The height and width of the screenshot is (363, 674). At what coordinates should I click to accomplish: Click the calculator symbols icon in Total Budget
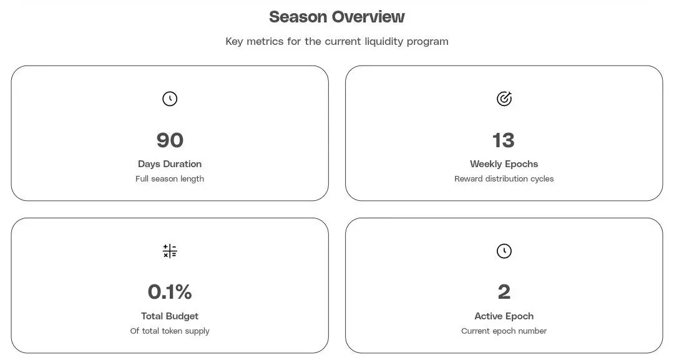[x=170, y=251]
